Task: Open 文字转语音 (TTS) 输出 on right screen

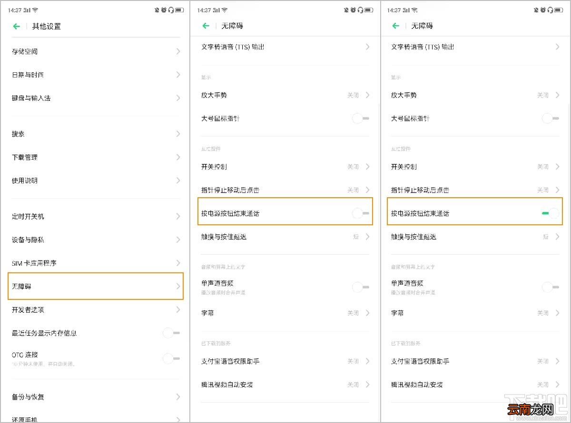Action: pos(475,47)
